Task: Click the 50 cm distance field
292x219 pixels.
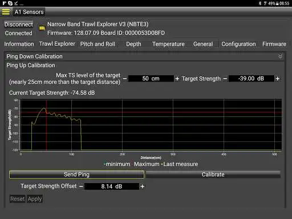Action: [151, 79]
